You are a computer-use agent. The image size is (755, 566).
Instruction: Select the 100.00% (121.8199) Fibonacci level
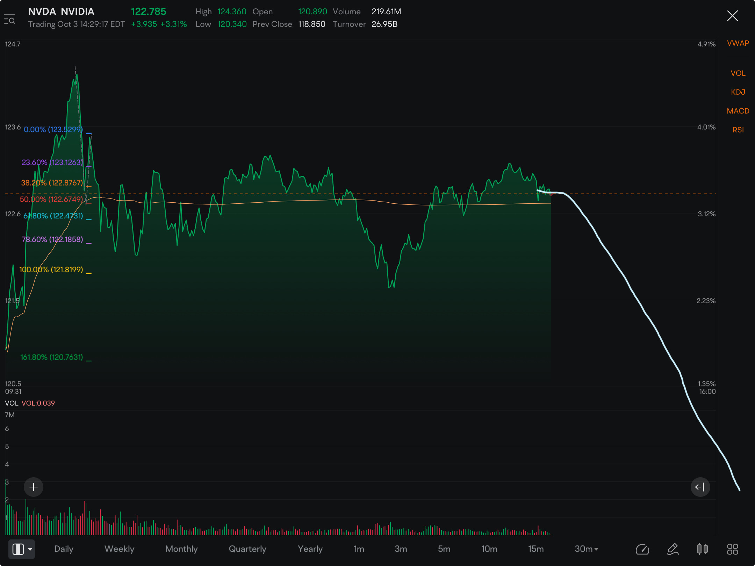pyautogui.click(x=51, y=270)
